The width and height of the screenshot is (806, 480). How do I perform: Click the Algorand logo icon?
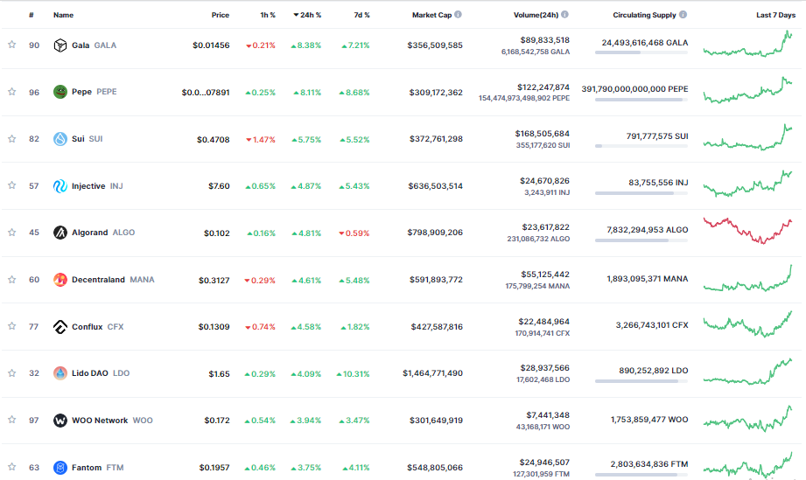(x=60, y=233)
